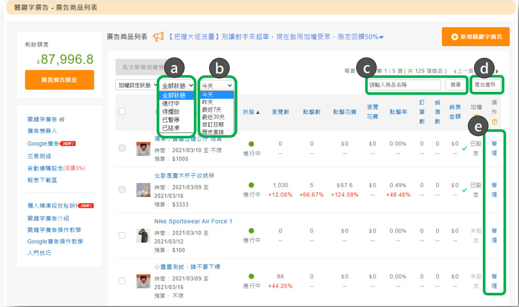Click green status dot for 北歐風實木杯子收納架
This screenshot has height=307, width=519.
pos(251,185)
